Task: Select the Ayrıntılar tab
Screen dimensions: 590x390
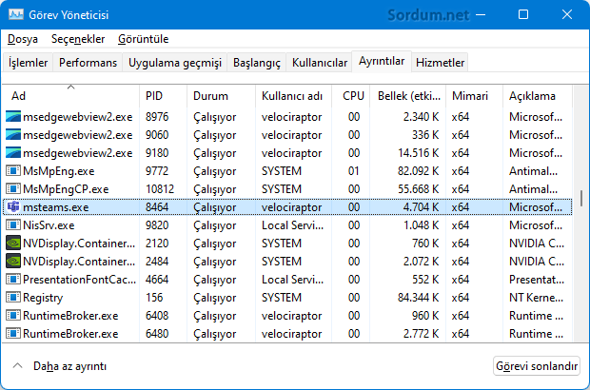Action: [382, 61]
